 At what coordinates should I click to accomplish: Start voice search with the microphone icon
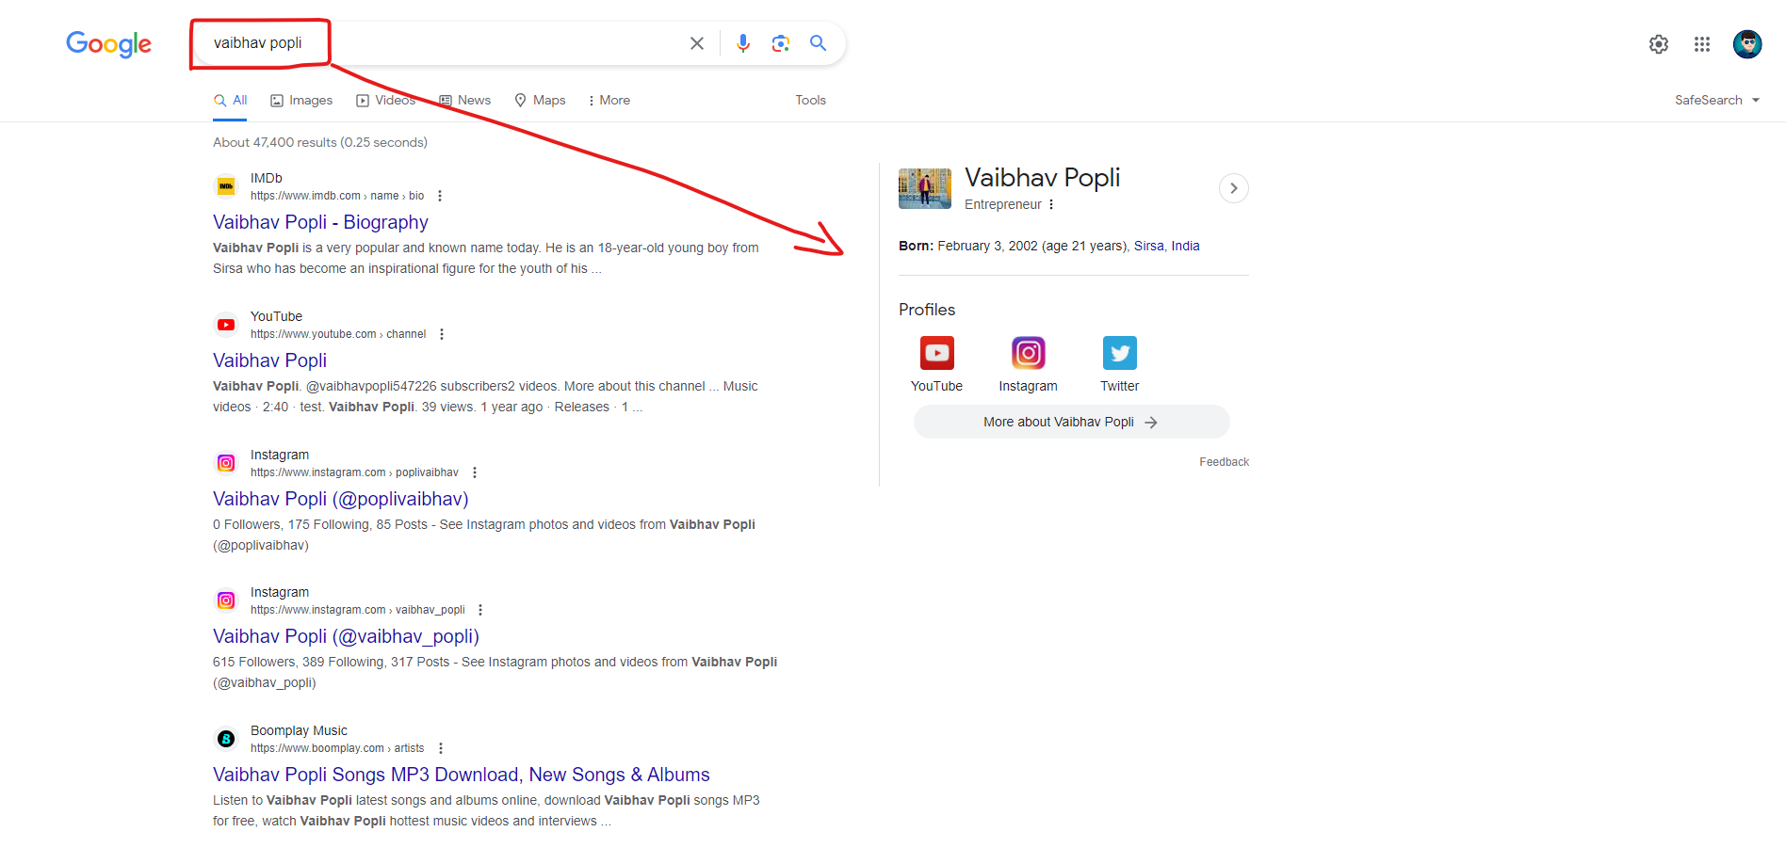tap(743, 43)
